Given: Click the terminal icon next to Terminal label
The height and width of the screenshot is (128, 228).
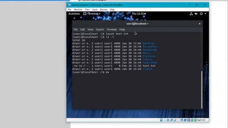Looking at the screenshot, I should click(85, 14).
